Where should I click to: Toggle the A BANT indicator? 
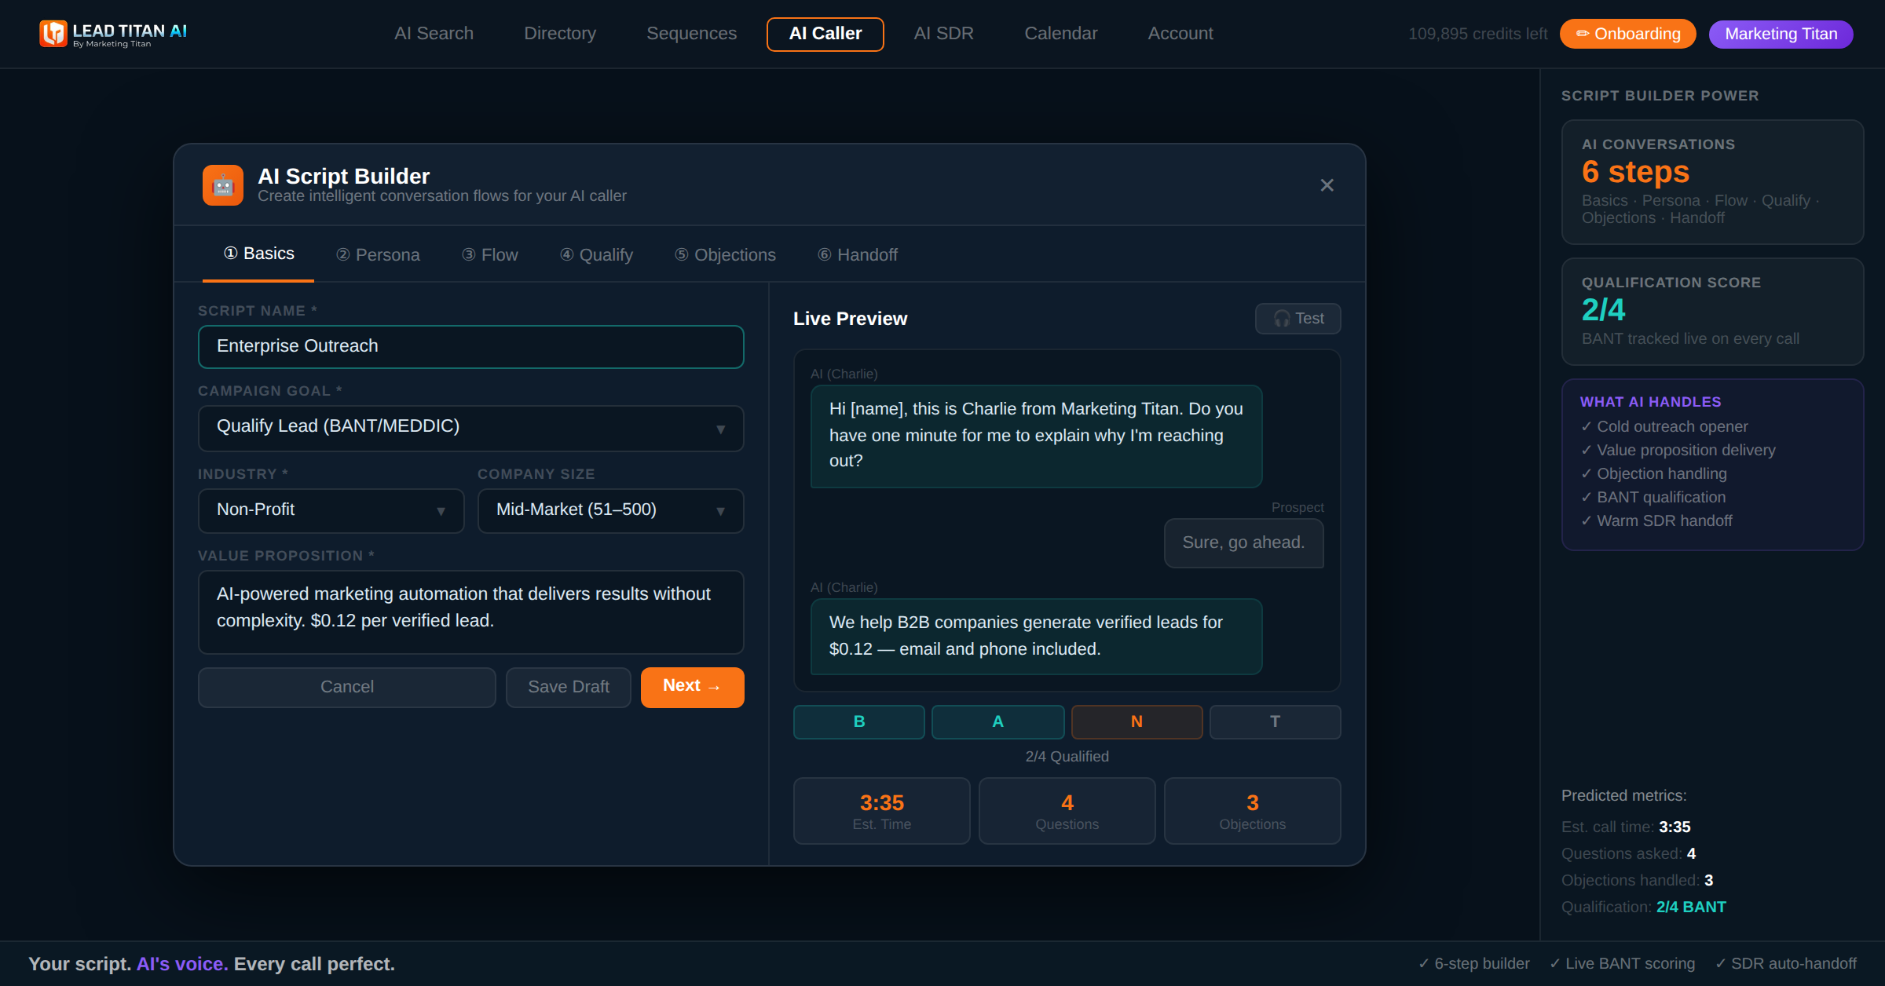pyautogui.click(x=997, y=721)
